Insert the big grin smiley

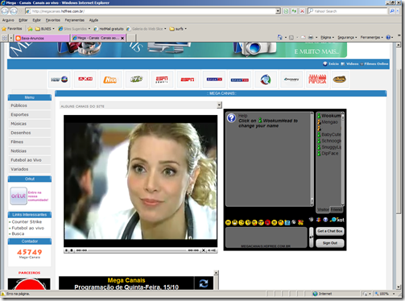coord(234,222)
